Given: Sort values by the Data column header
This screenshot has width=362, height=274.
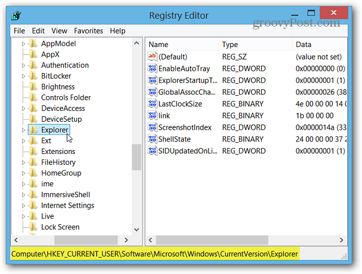Looking at the screenshot, I should [320, 44].
